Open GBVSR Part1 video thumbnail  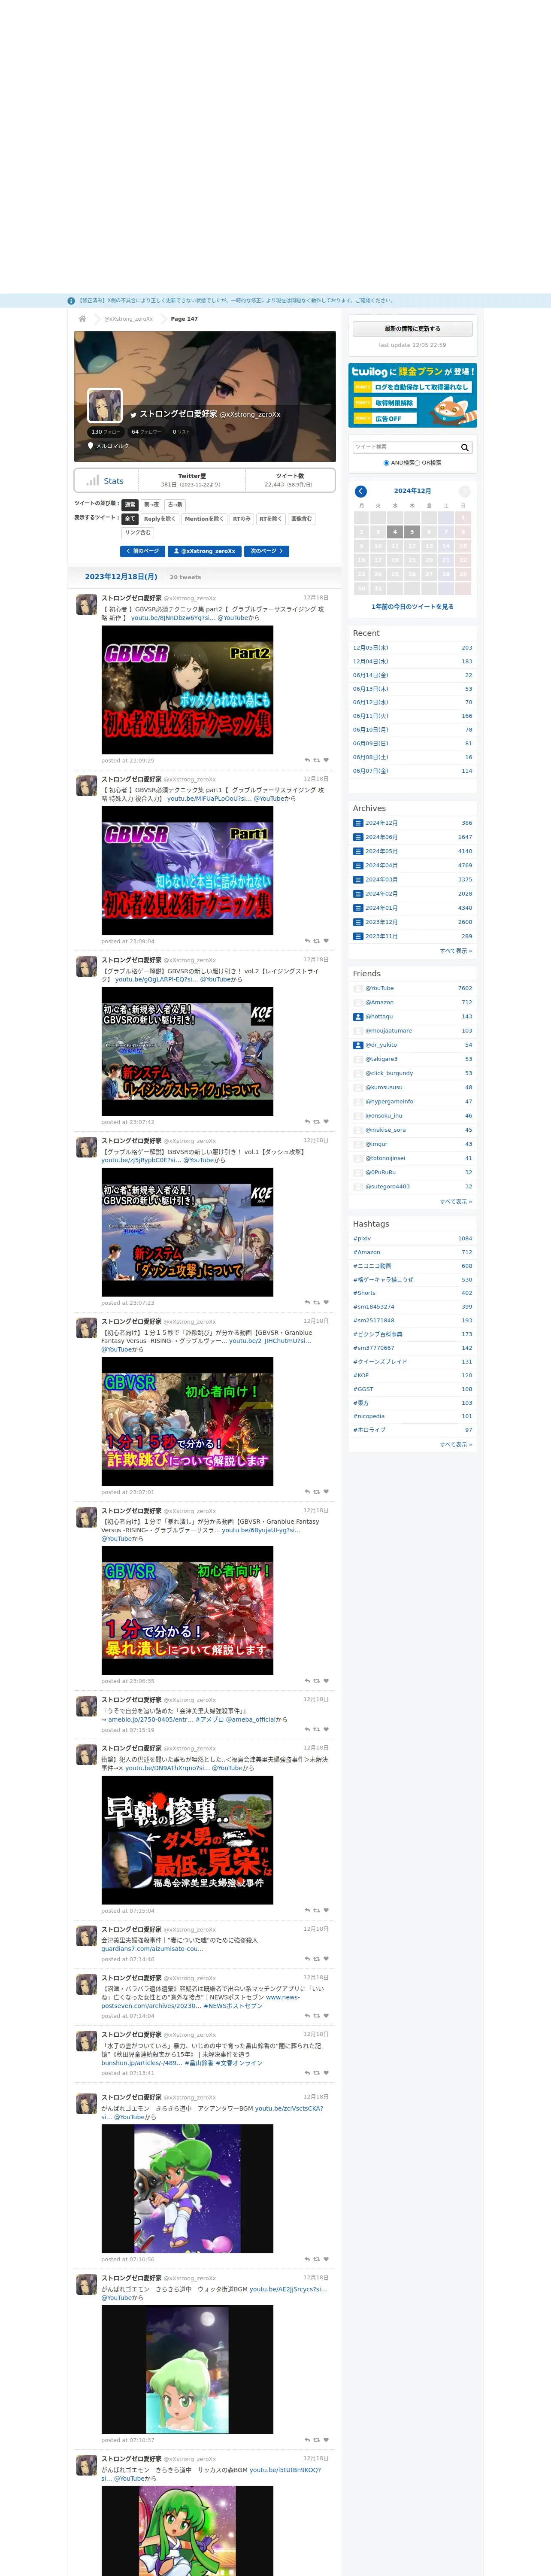point(187,871)
